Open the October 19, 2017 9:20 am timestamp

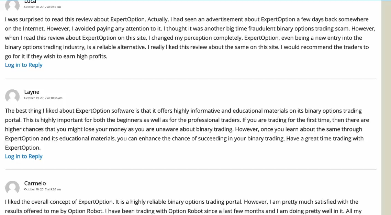tap(42, 189)
